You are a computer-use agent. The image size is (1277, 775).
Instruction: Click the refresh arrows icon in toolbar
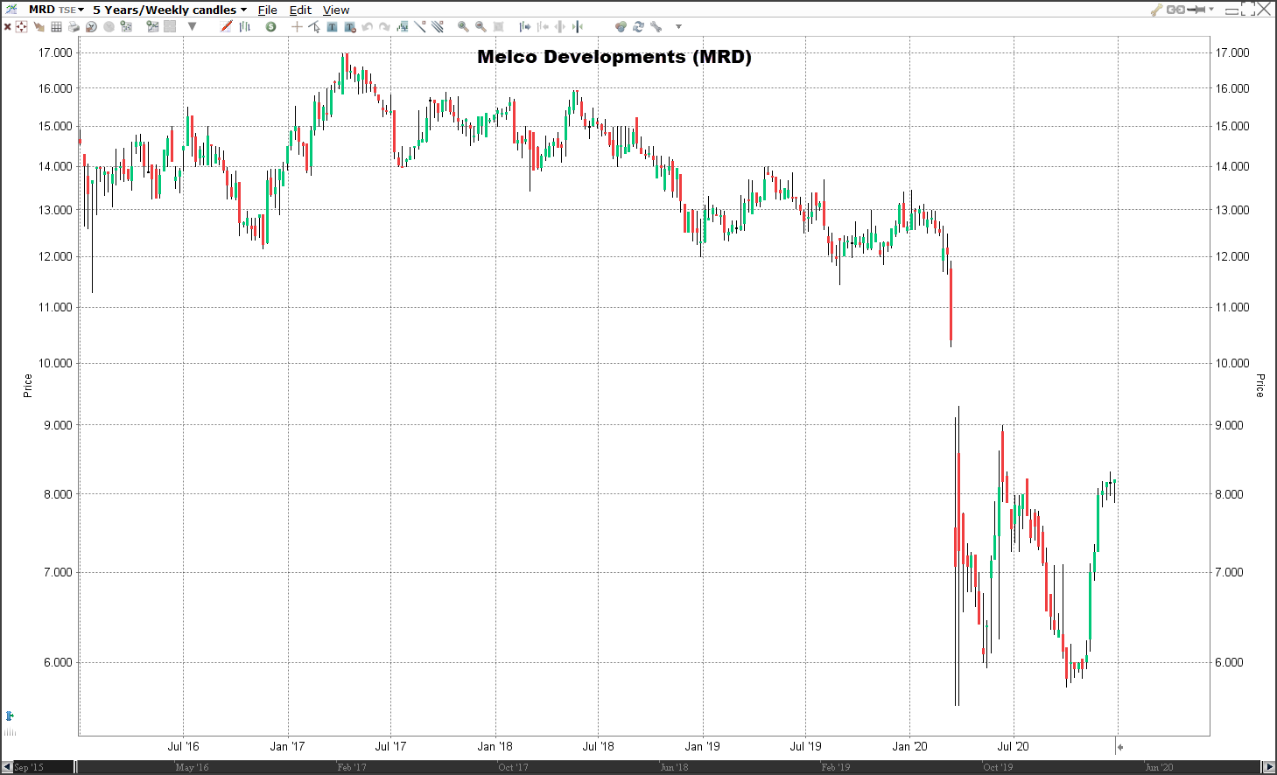638,26
